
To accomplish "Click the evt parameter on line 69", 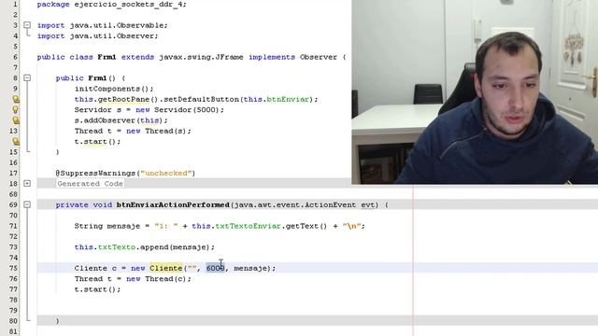I will click(x=367, y=205).
